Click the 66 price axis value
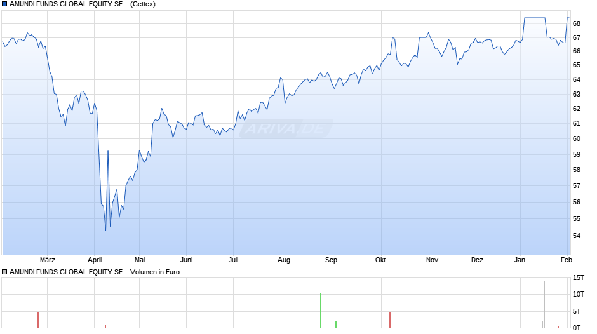Screen dimensions: 597x334 [x=577, y=51]
